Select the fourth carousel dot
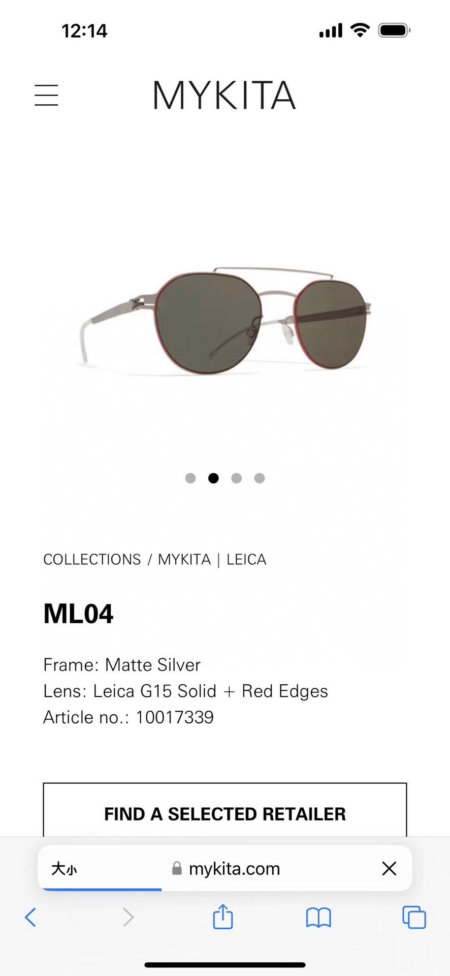This screenshot has height=976, width=450. tap(260, 478)
